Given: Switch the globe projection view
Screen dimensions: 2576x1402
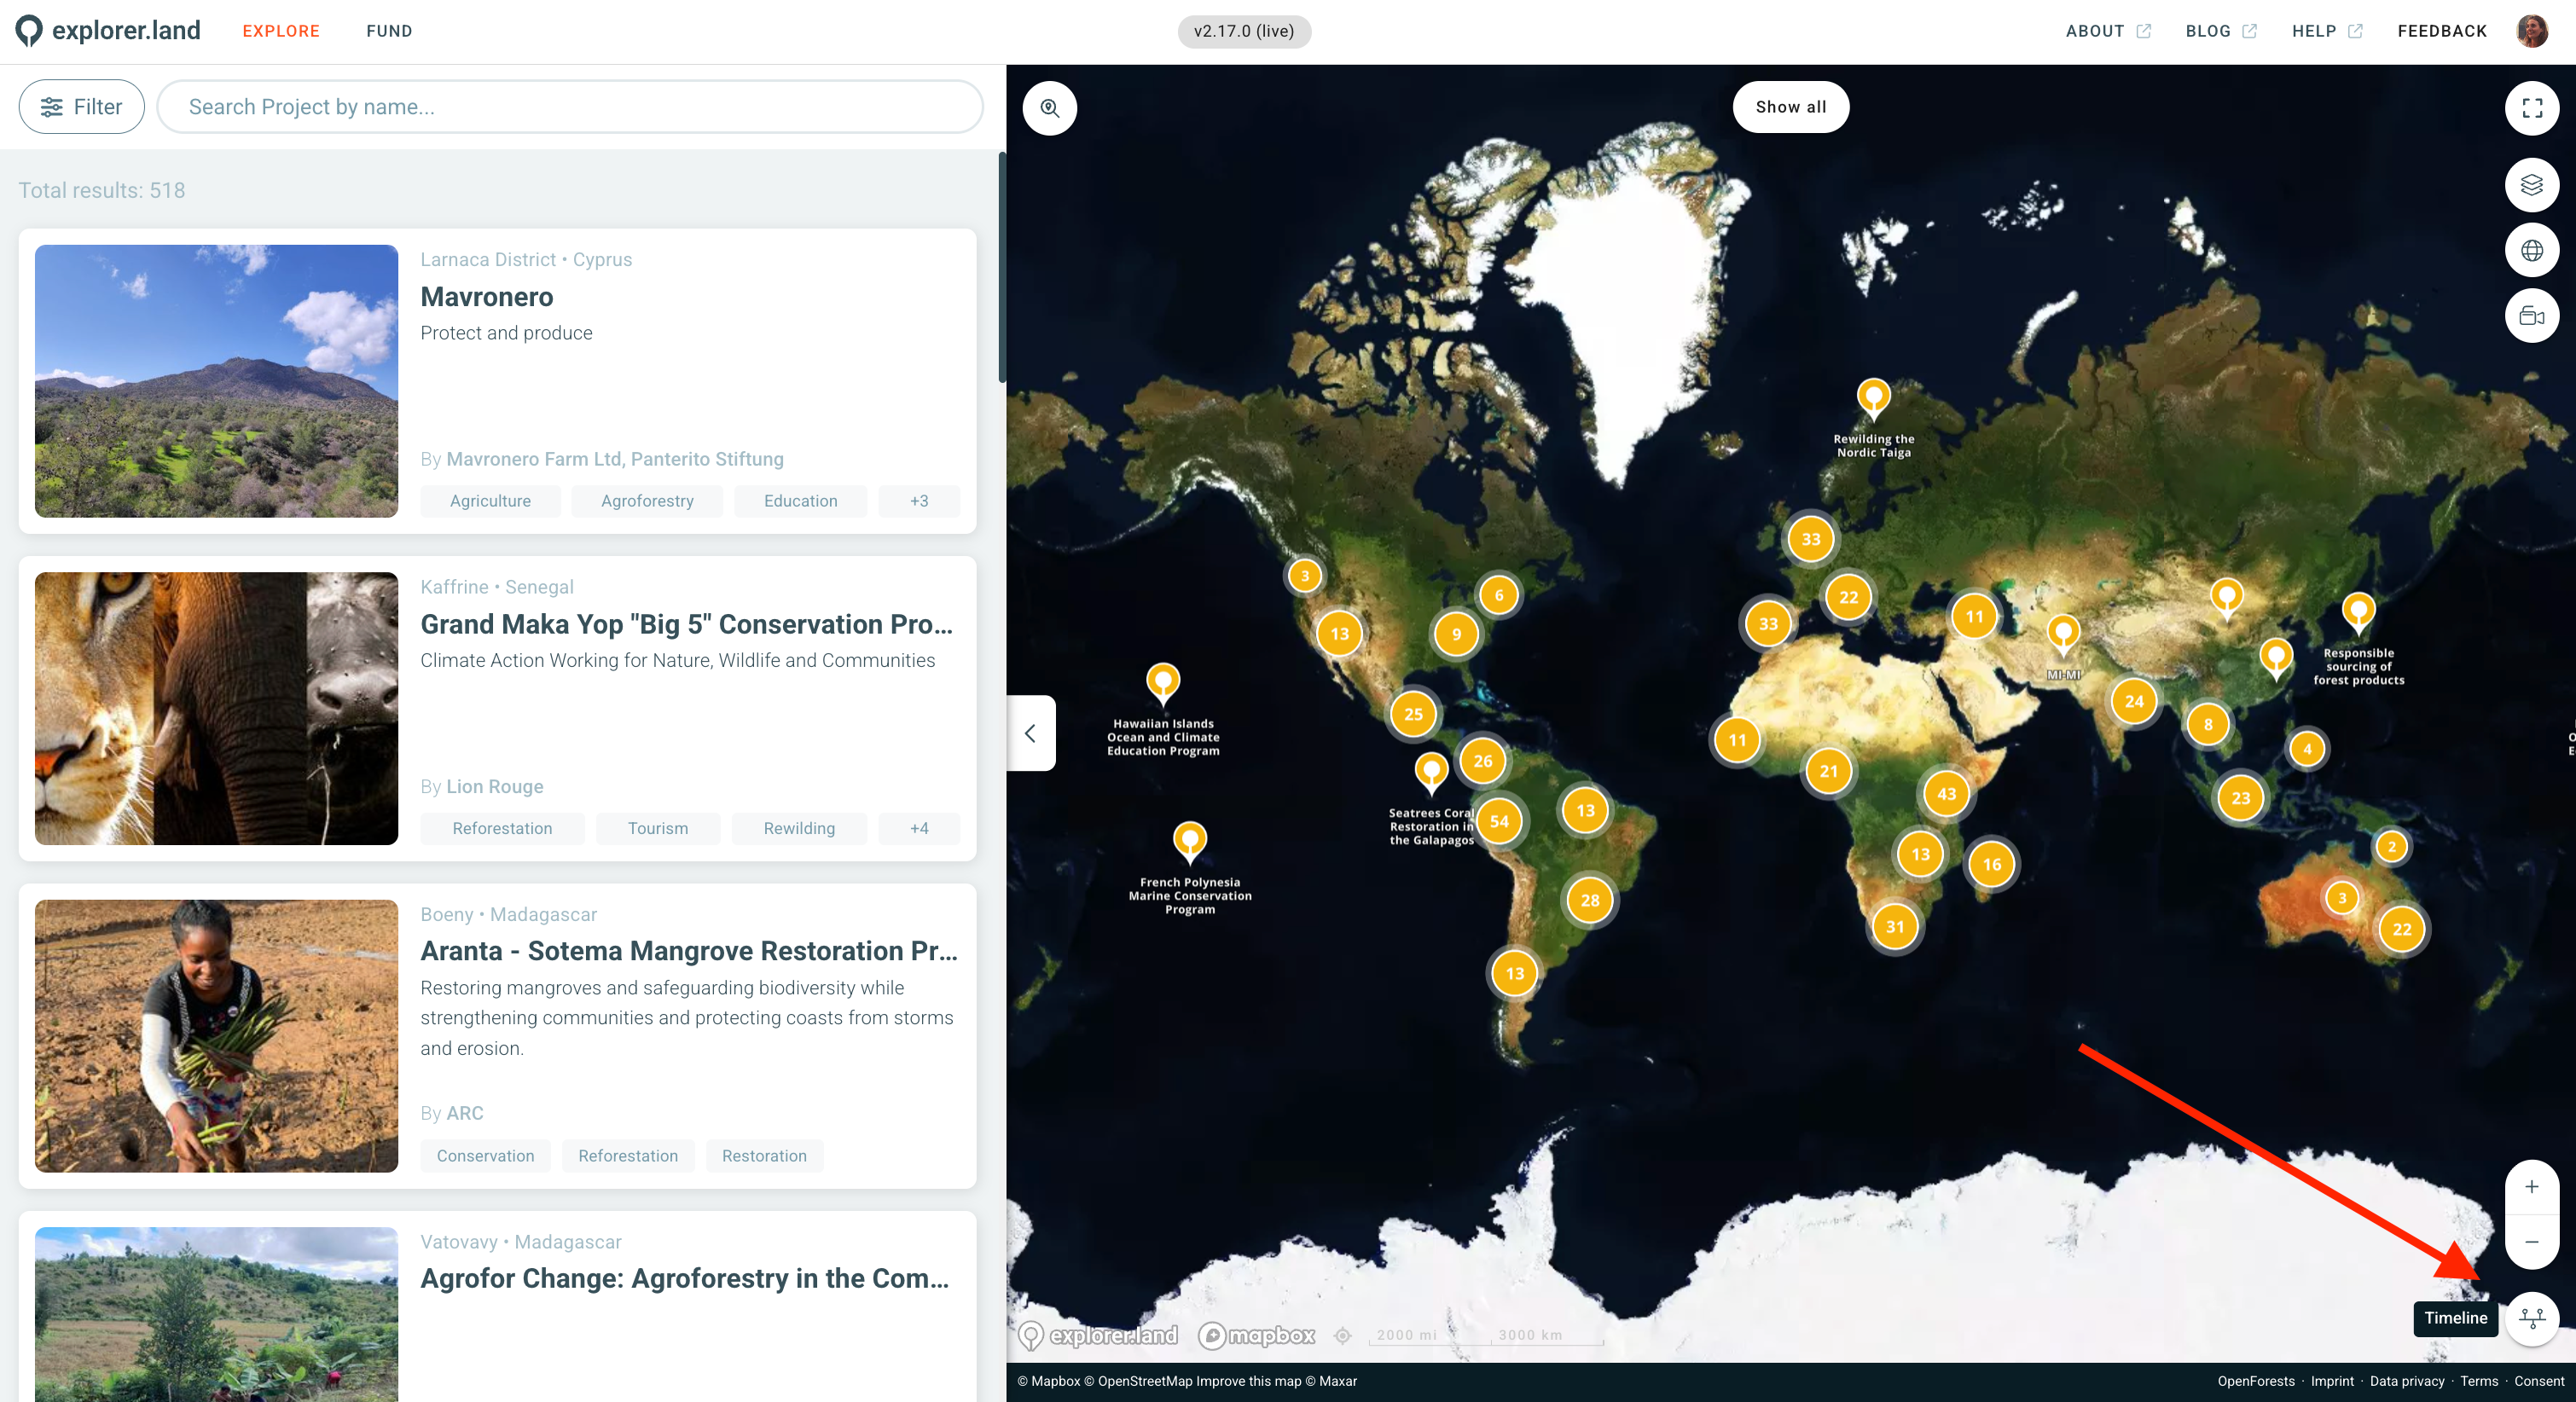Looking at the screenshot, I should tap(2532, 251).
